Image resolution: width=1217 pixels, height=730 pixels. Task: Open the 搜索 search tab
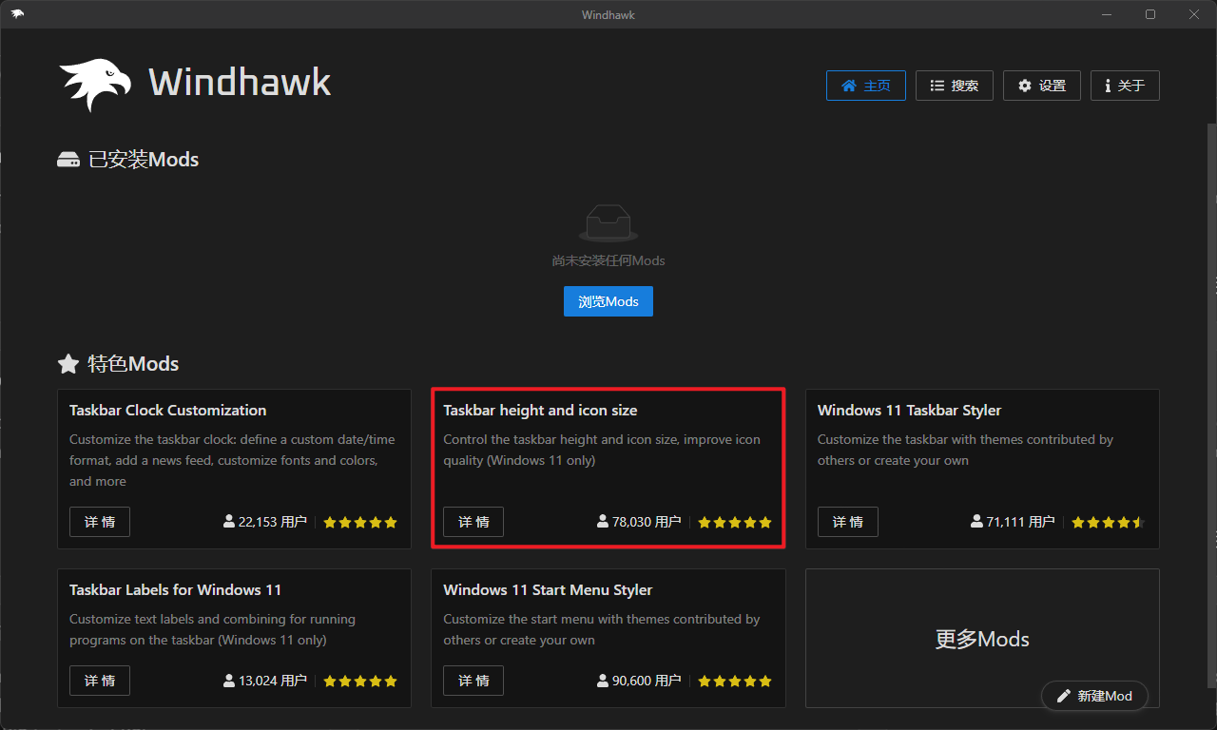coord(955,86)
